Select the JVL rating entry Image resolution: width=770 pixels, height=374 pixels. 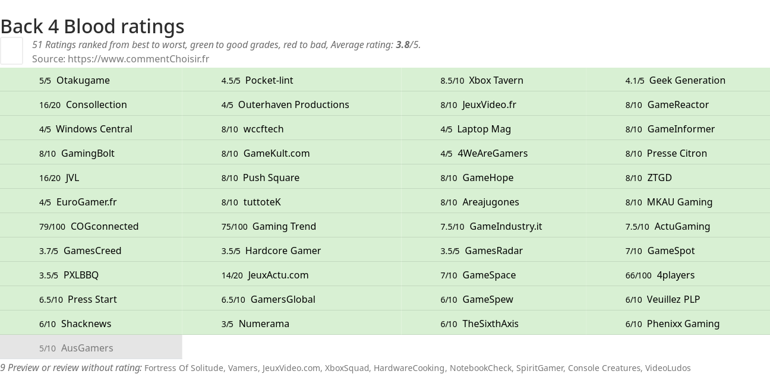pos(91,178)
